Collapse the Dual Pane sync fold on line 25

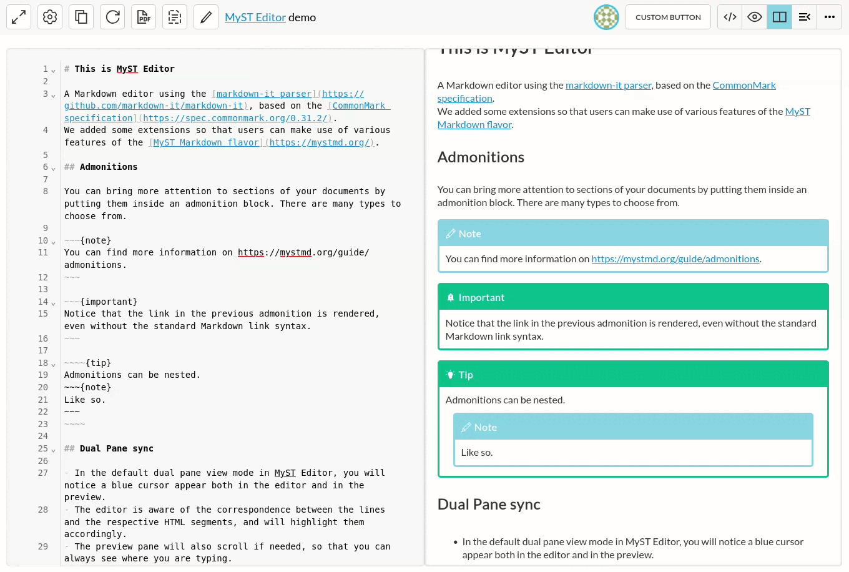click(x=53, y=450)
